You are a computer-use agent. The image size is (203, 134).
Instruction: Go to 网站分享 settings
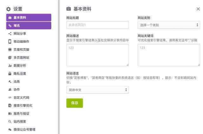point(20,34)
